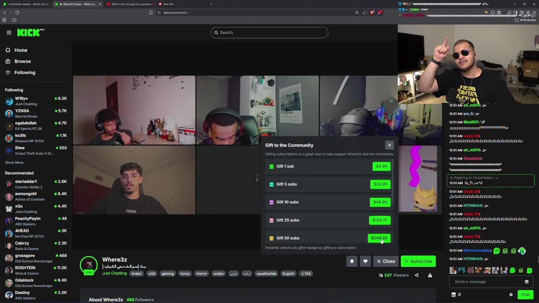Select the Arabic tag
The width and height of the screenshot is (539, 303).
coord(136,274)
